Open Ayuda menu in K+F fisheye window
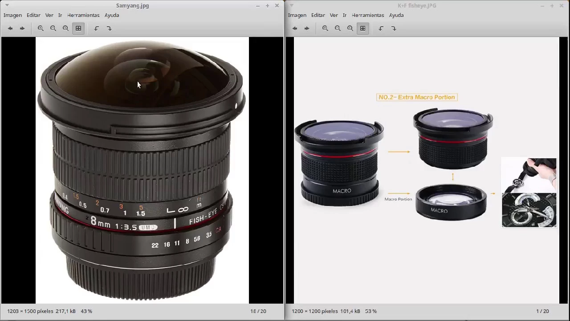 396,15
